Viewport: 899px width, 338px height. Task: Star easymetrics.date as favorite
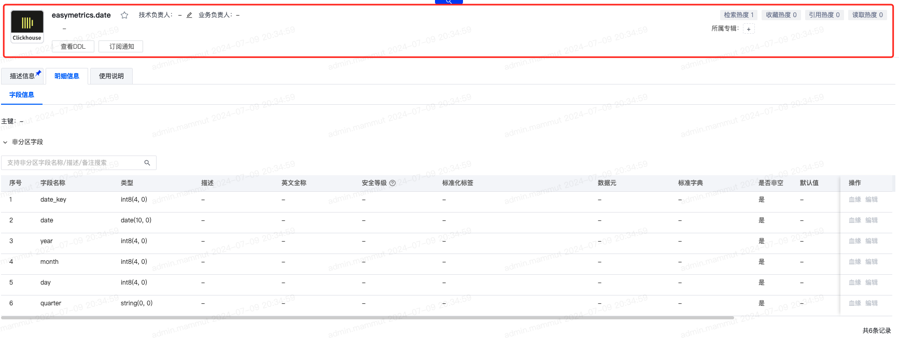[x=124, y=15]
